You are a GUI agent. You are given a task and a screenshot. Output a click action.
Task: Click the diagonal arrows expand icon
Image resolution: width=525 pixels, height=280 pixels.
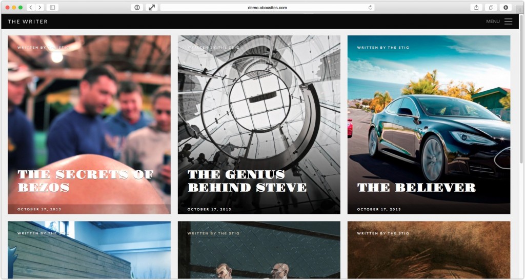tap(152, 7)
